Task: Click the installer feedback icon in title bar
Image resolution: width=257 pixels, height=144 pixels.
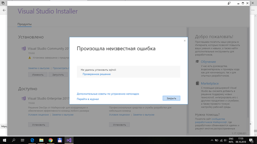Action: 229,3
